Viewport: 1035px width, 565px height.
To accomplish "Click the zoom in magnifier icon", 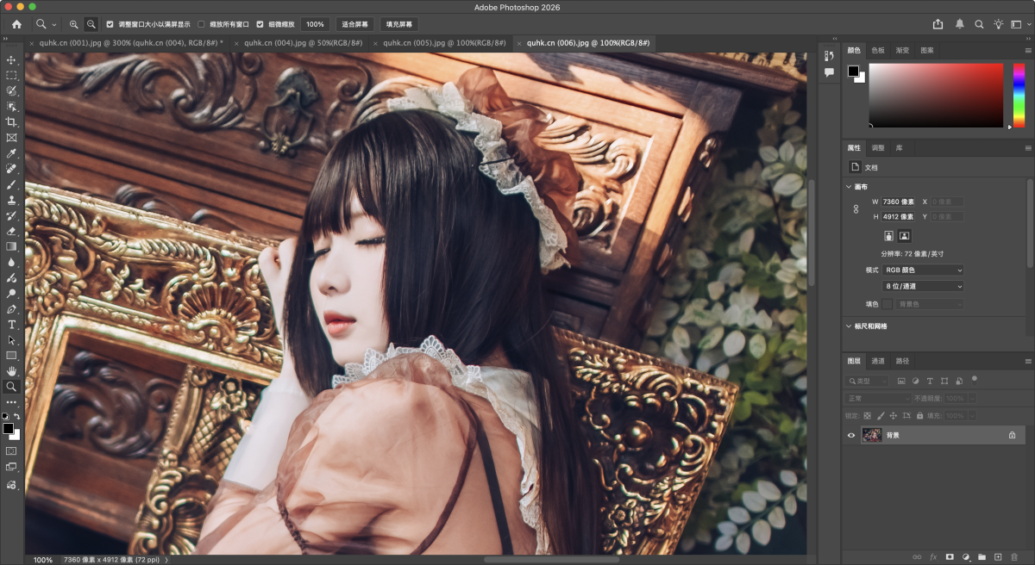I will pyautogui.click(x=73, y=24).
